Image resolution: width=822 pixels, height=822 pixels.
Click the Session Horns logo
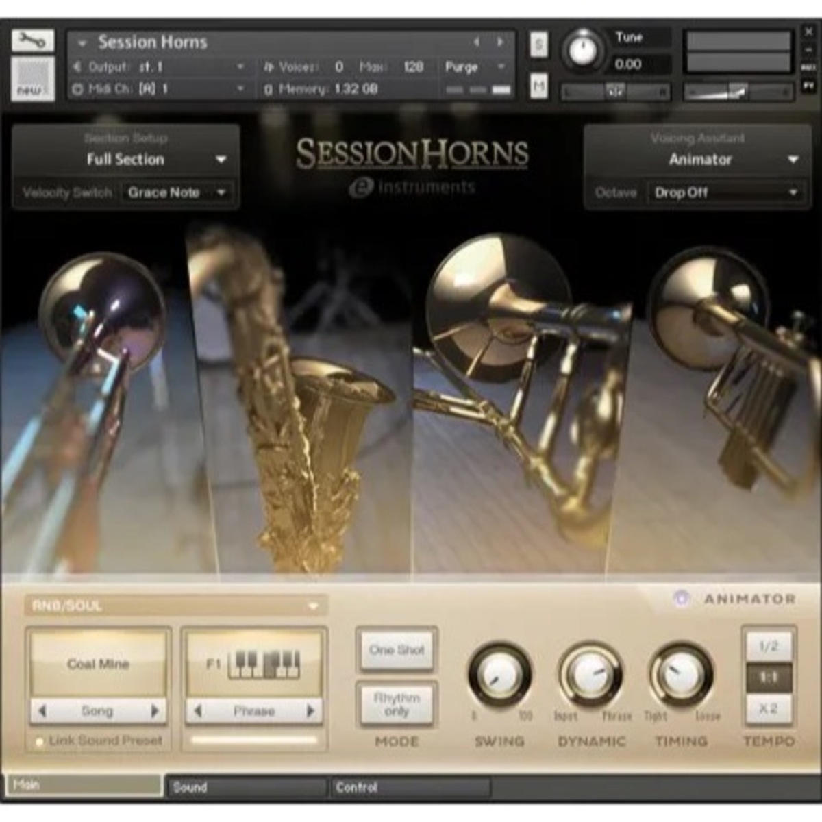(x=412, y=154)
